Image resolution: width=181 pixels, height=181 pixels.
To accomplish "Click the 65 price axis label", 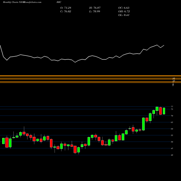I will [172, 122].
